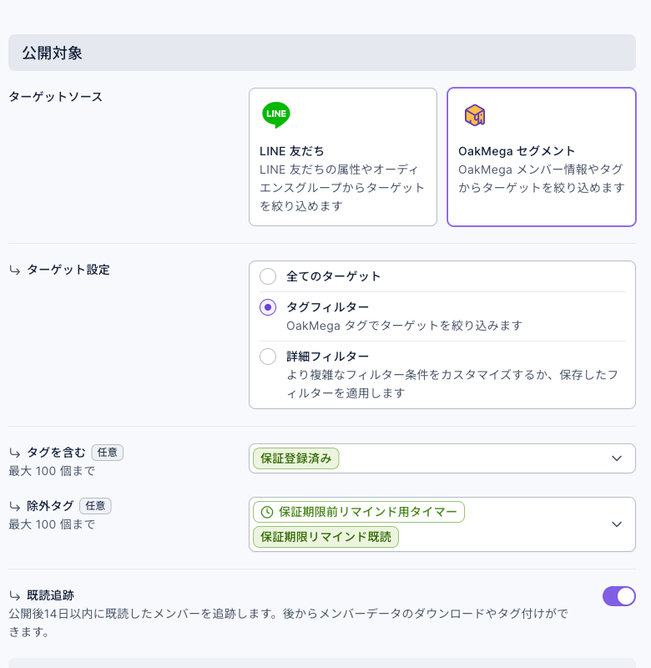Click the 保証登録済み tag chip

pyautogui.click(x=296, y=458)
